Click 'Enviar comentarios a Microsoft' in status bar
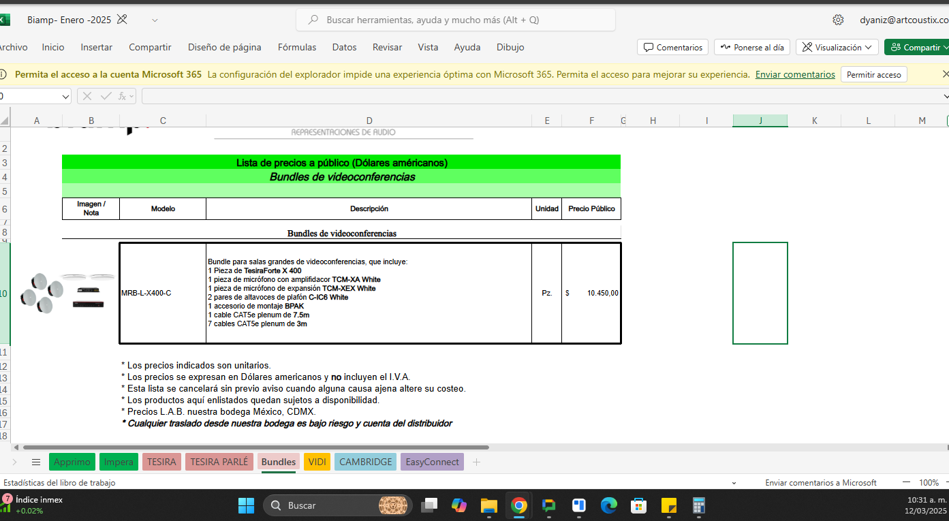This screenshot has width=949, height=521. (x=821, y=482)
